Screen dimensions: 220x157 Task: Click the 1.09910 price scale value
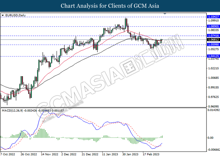click(x=213, y=21)
